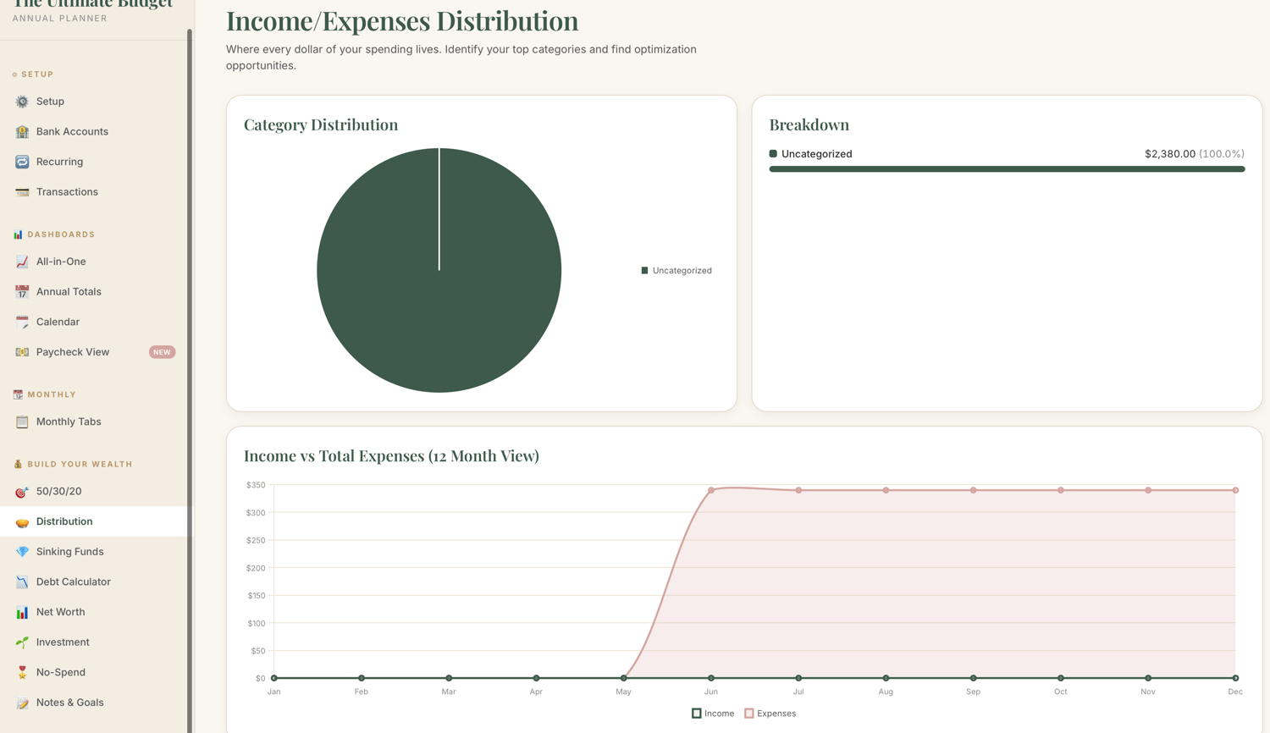Toggle Uncategorized in pie chart legend

click(x=676, y=271)
